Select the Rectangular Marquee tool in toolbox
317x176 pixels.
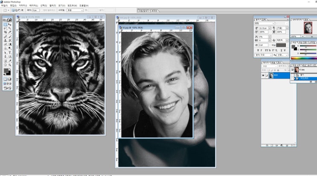point(6,24)
